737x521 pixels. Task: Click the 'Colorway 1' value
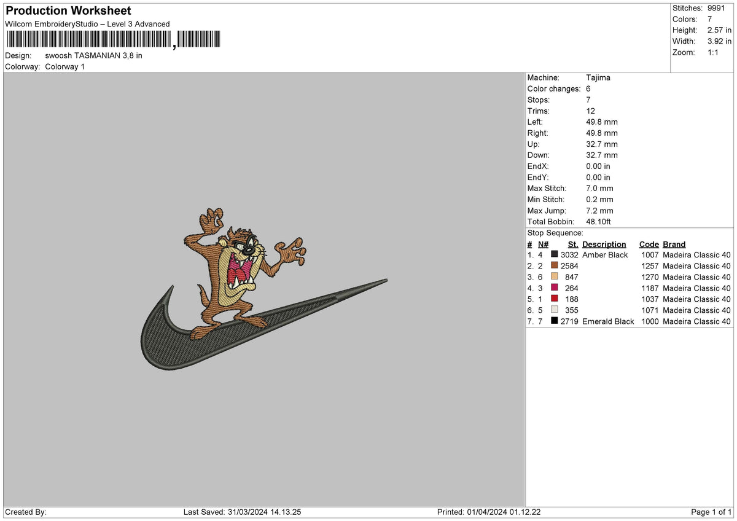(65, 67)
